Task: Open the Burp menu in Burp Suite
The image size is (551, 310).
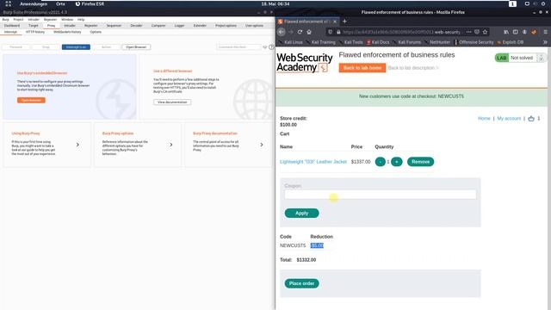Action: tap(5, 20)
